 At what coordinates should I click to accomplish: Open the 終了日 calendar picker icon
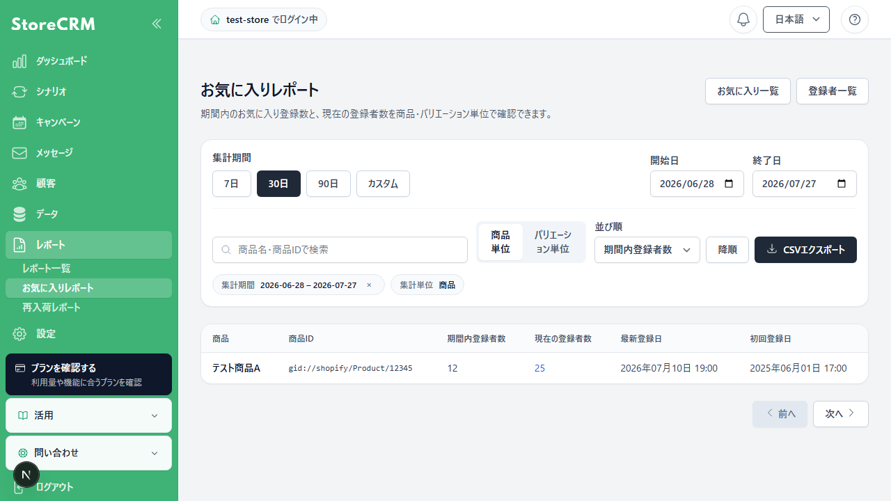tap(842, 184)
